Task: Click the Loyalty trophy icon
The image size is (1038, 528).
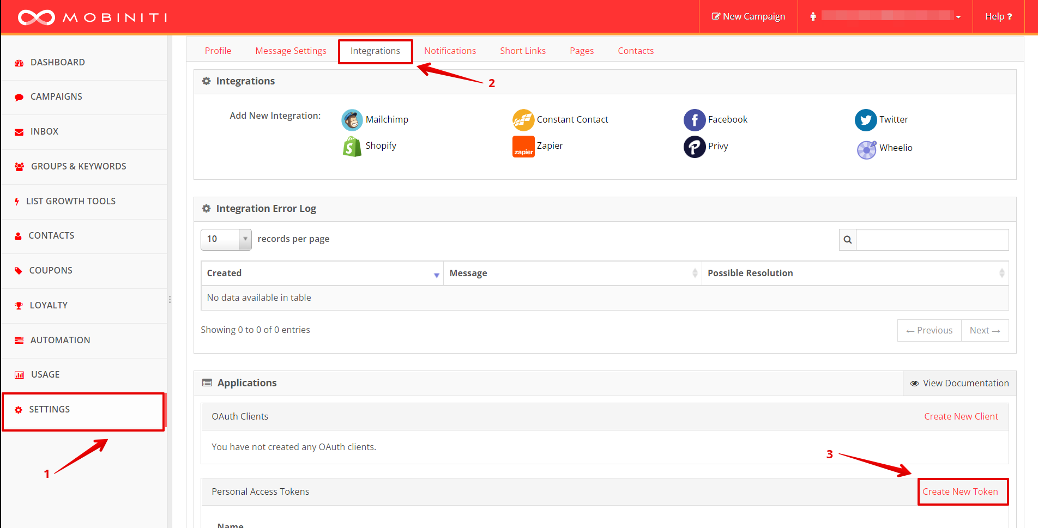Action: [19, 306]
